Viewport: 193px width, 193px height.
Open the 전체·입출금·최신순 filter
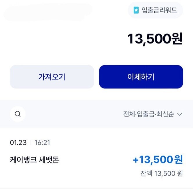153,114
